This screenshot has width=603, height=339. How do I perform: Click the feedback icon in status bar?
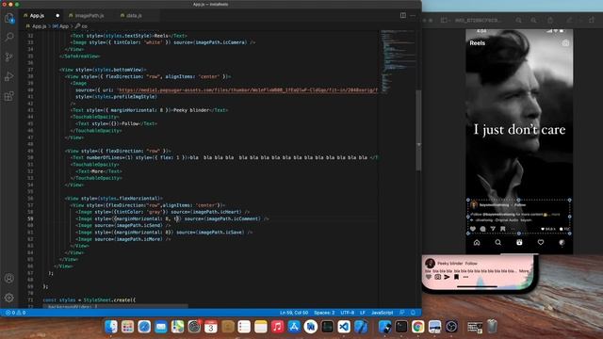pos(402,313)
